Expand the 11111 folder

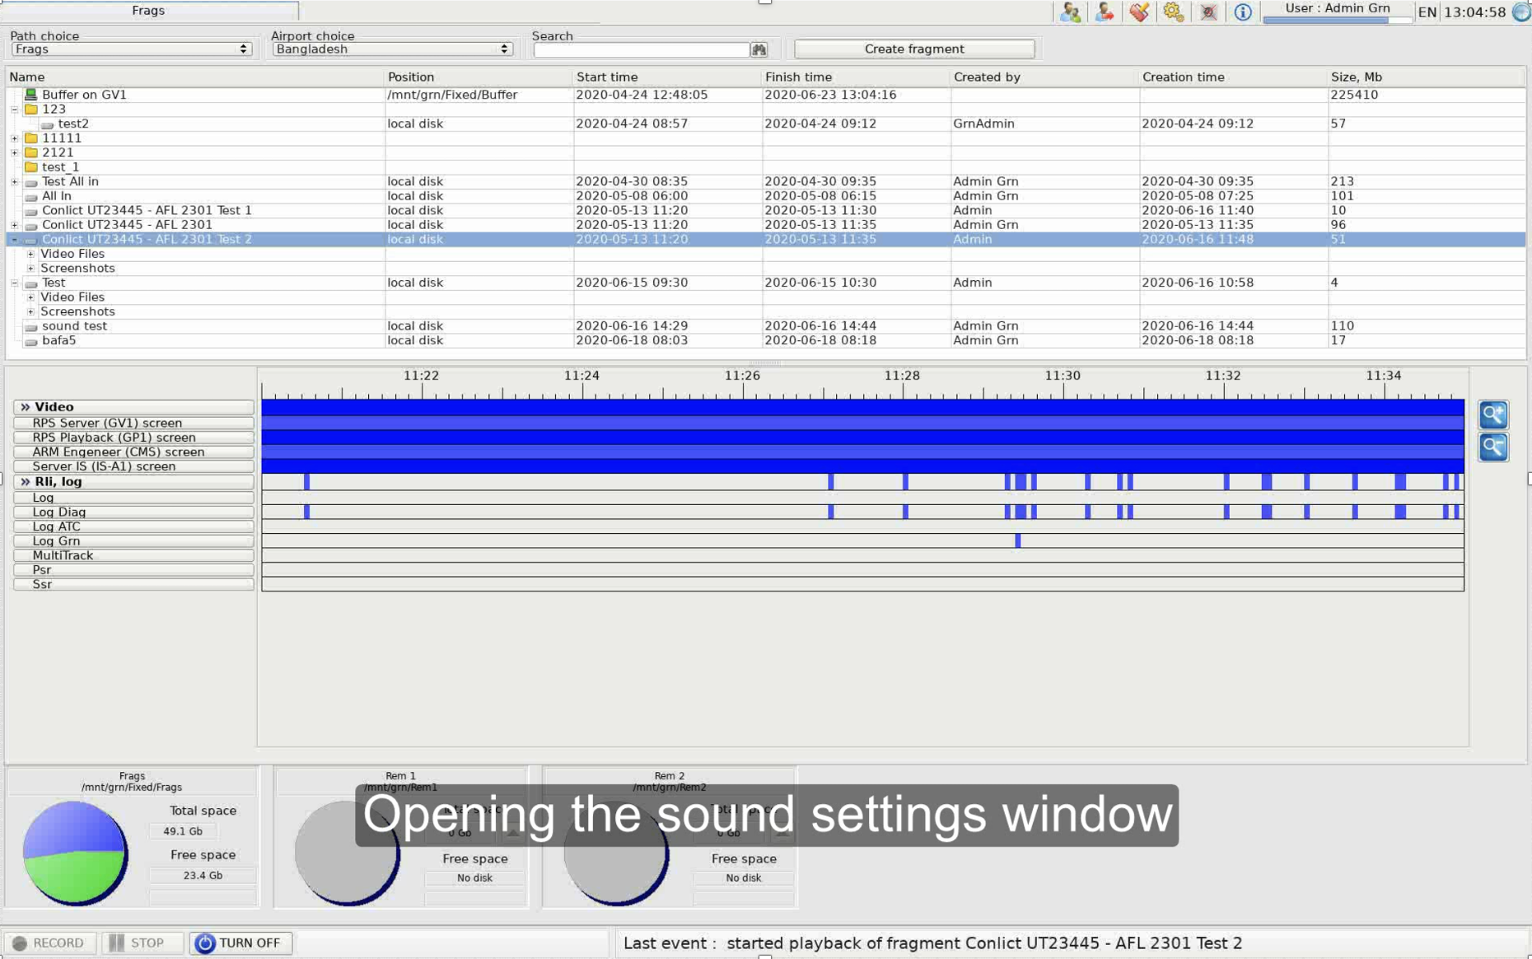point(15,138)
